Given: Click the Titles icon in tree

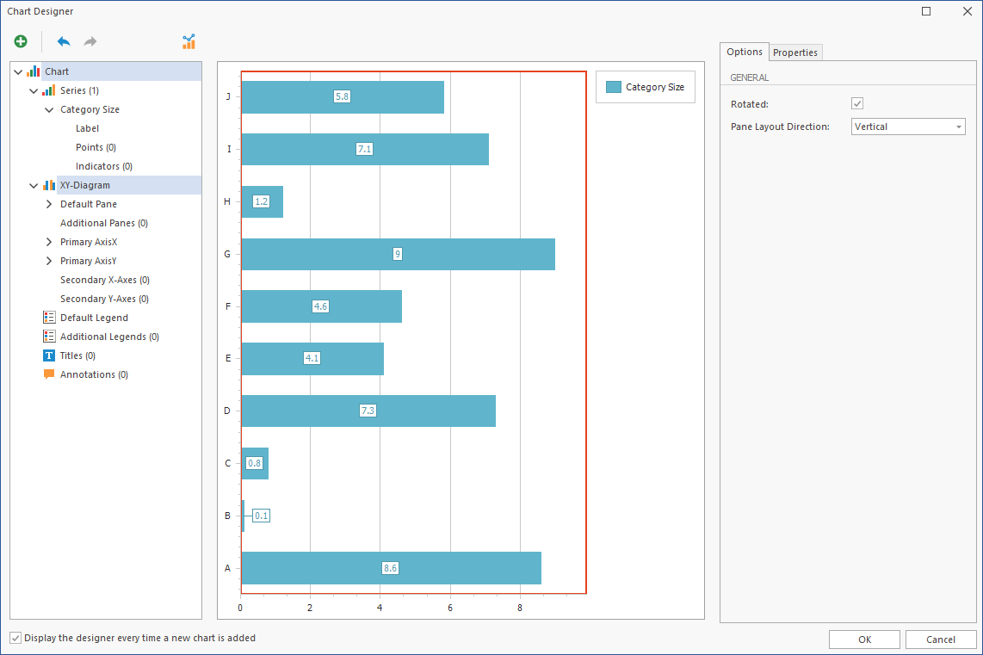Looking at the screenshot, I should pyautogui.click(x=49, y=355).
